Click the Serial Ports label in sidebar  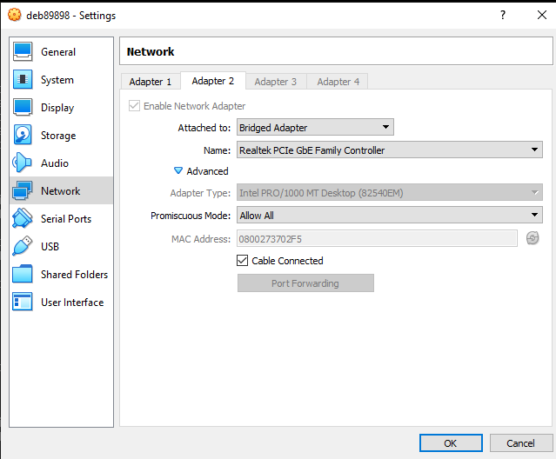pos(66,219)
